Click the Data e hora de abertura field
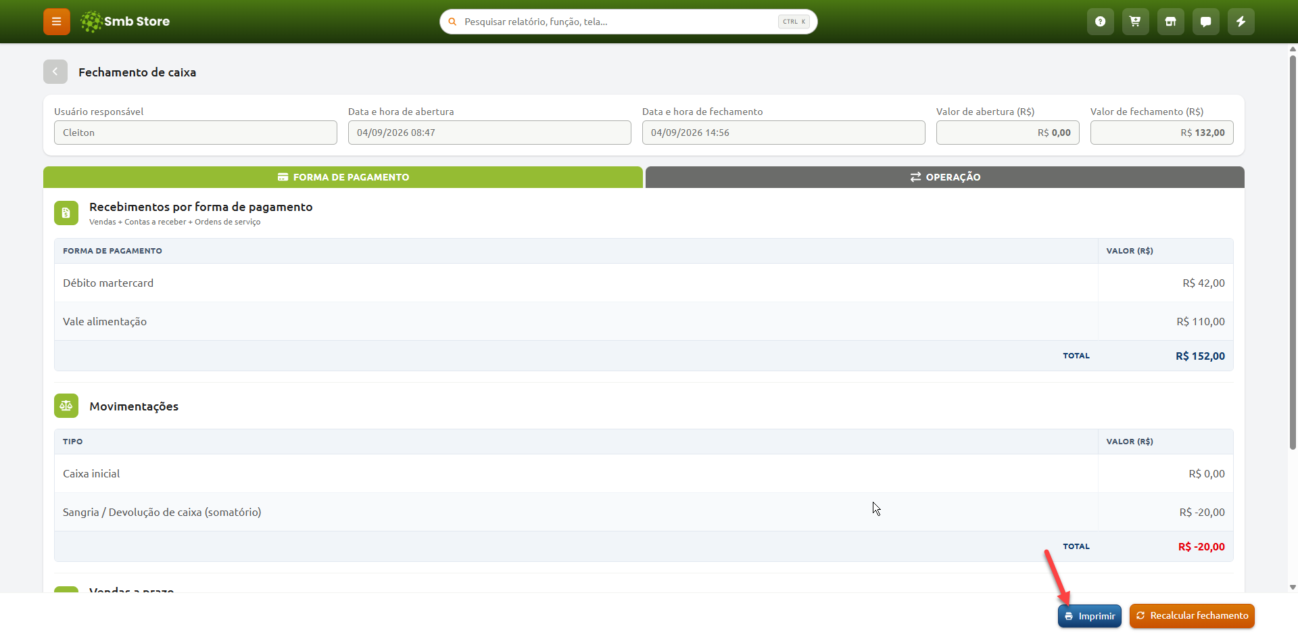This screenshot has height=639, width=1298. click(489, 133)
